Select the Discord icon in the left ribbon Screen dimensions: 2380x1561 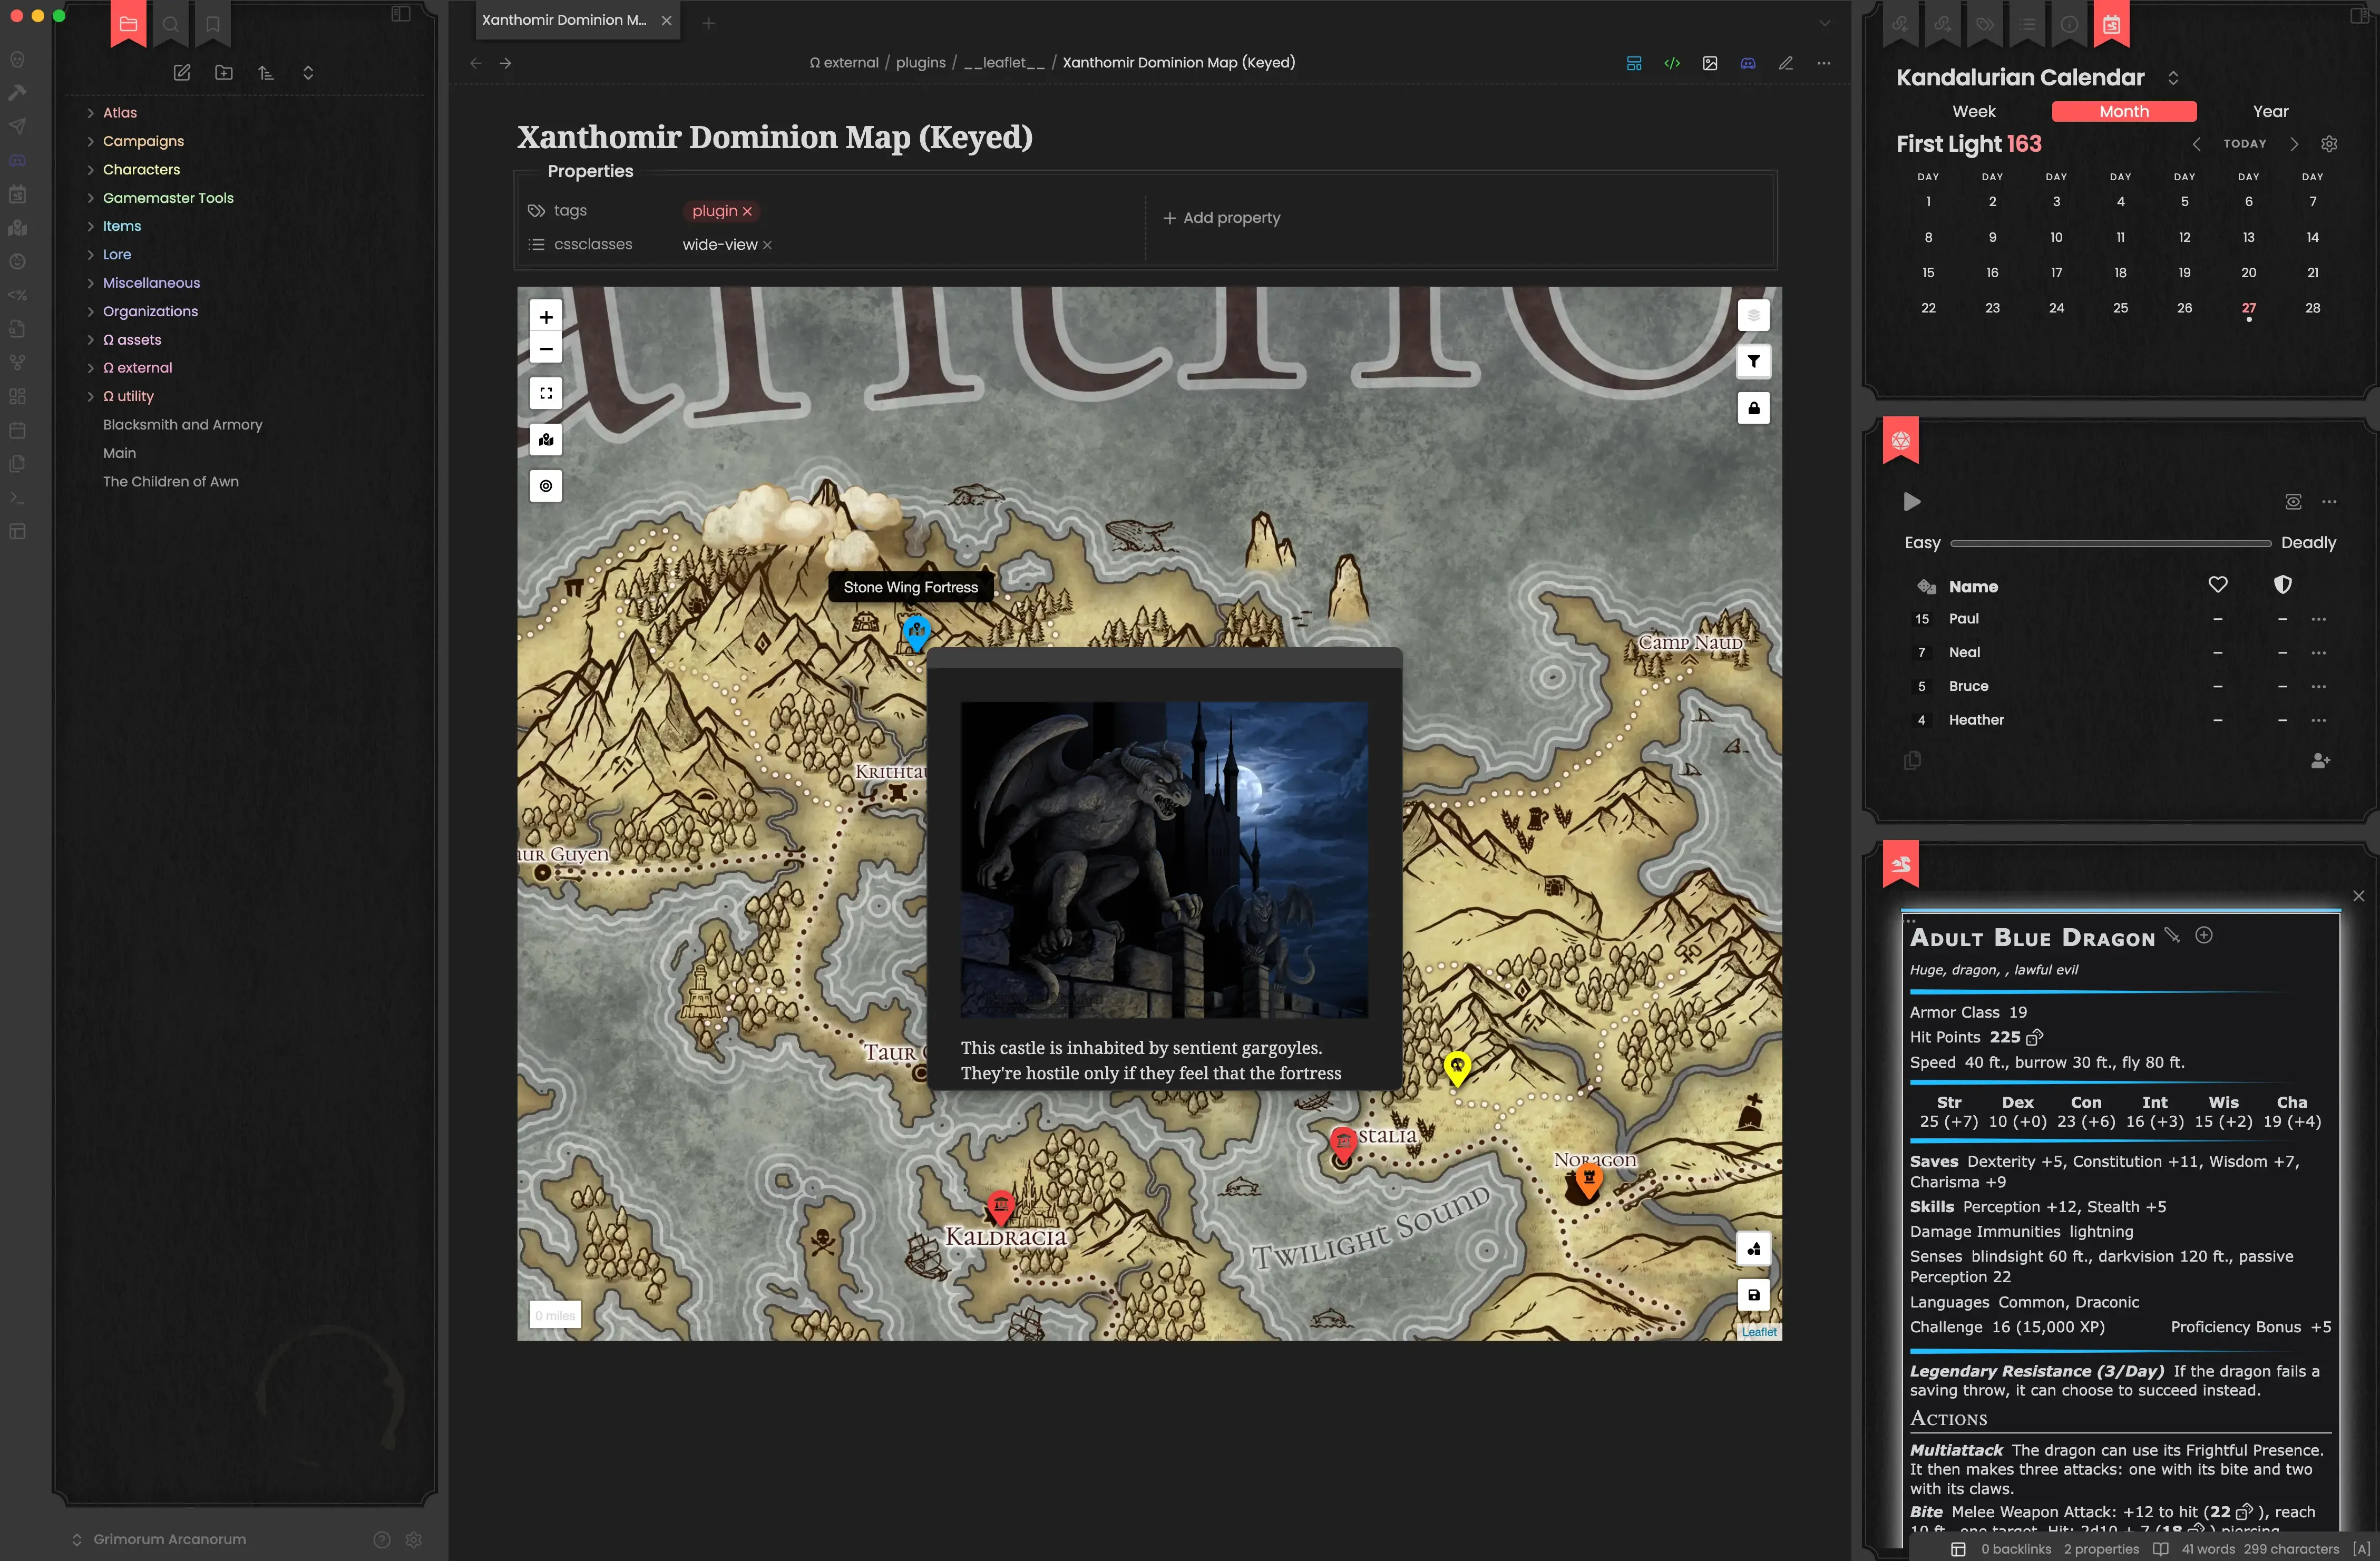tap(17, 159)
